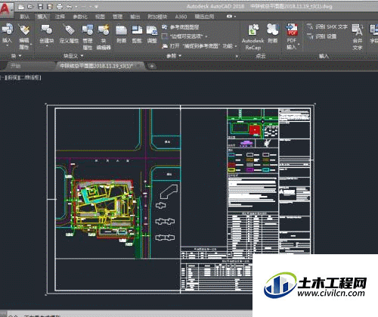Open the Undo history dropdown arrow

coord(76,7)
